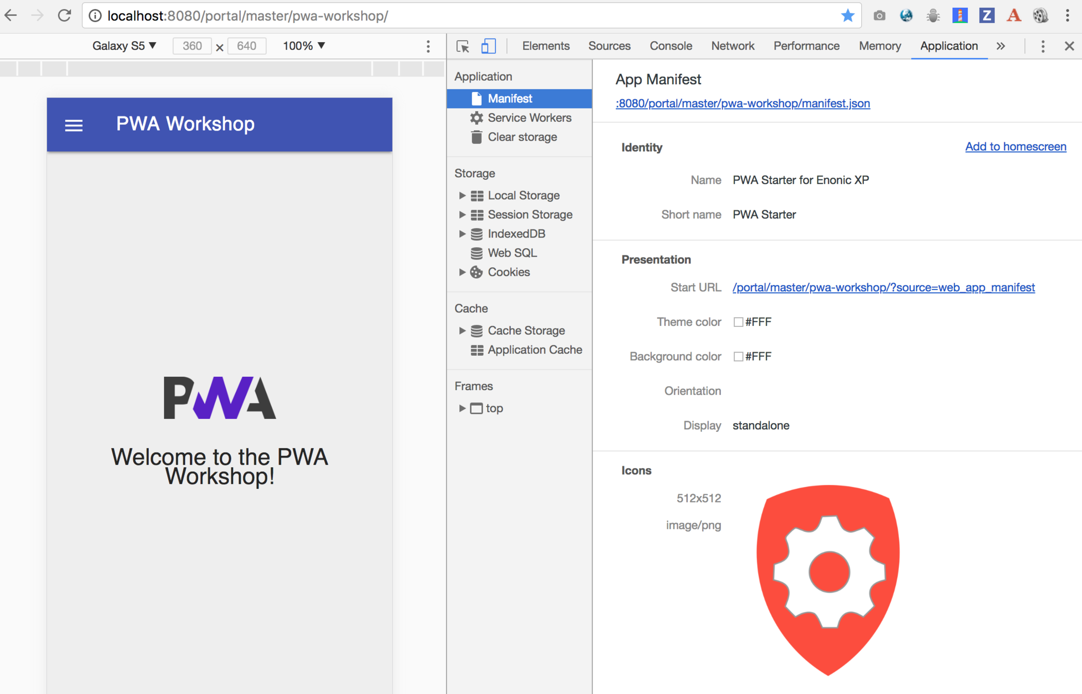The width and height of the screenshot is (1082, 694).
Task: Click the bookmark star in address bar
Action: [x=847, y=16]
